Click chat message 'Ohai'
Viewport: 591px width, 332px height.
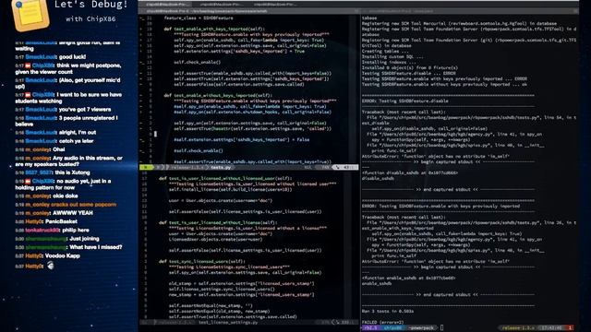tap(59, 149)
